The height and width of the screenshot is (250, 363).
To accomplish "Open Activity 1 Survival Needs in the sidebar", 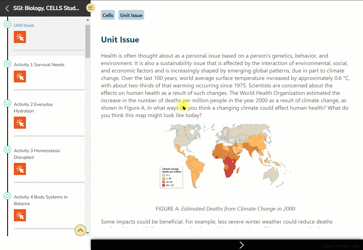I will [39, 65].
